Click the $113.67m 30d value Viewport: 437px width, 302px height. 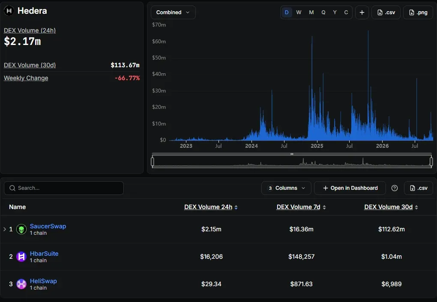pyautogui.click(x=125, y=65)
